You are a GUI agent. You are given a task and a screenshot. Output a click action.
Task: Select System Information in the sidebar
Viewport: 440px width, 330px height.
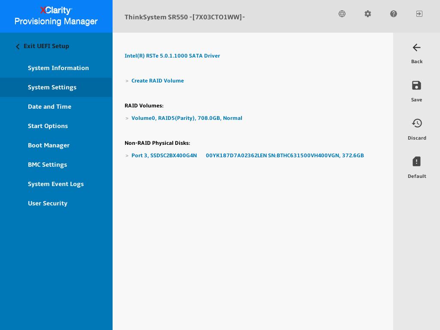(x=58, y=68)
